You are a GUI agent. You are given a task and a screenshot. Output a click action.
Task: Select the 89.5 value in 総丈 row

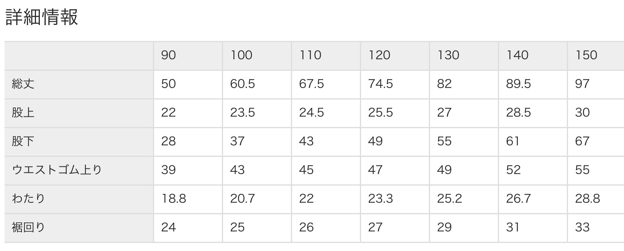click(518, 84)
